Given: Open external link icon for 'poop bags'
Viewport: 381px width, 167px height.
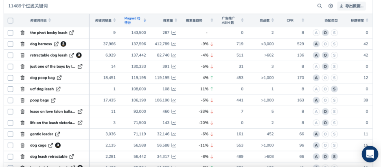Looking at the screenshot, I should [x=53, y=100].
